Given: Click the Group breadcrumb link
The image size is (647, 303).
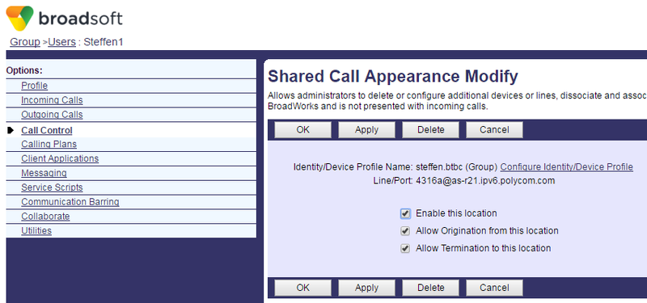Looking at the screenshot, I should coord(25,42).
